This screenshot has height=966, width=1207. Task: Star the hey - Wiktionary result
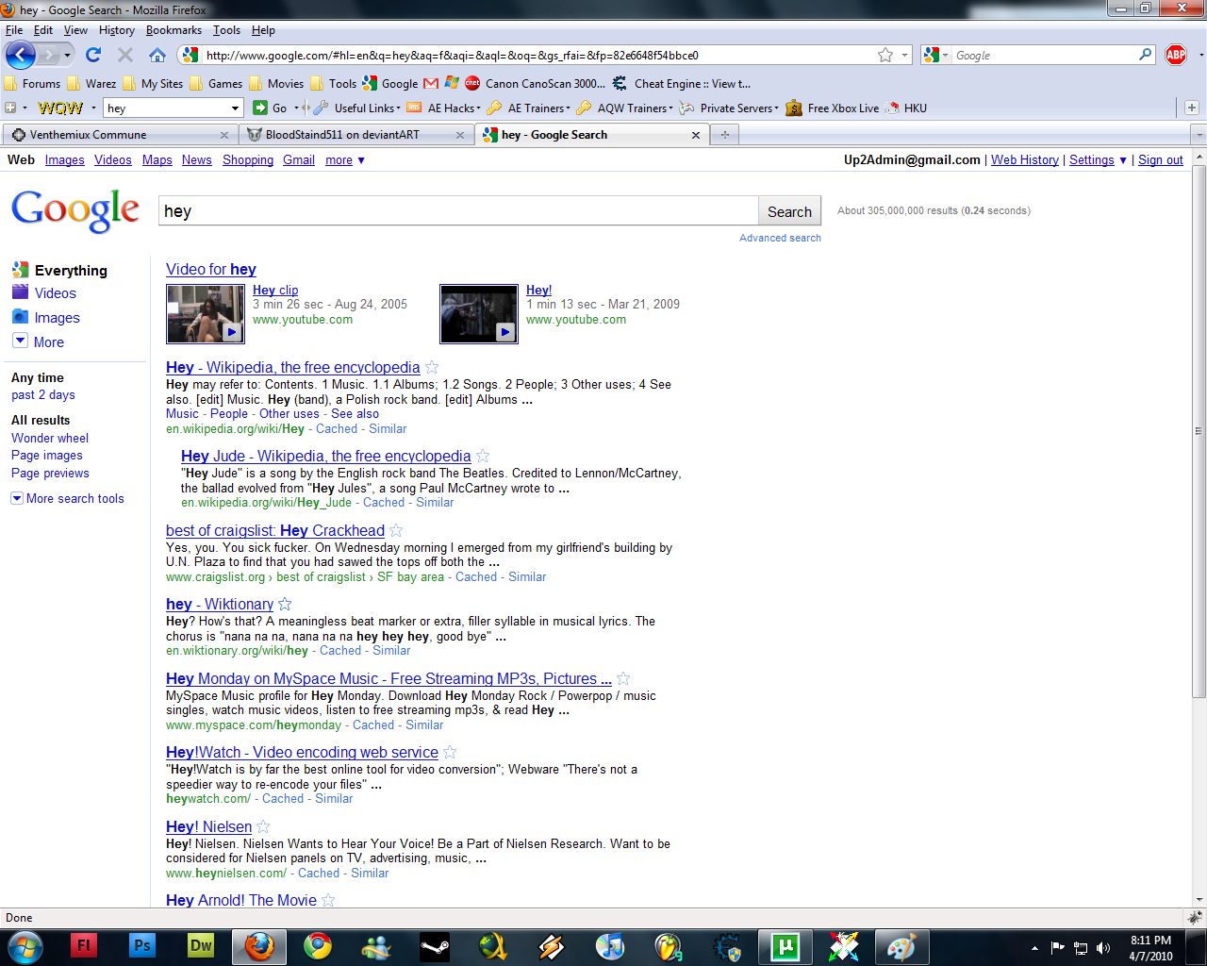[x=285, y=604]
